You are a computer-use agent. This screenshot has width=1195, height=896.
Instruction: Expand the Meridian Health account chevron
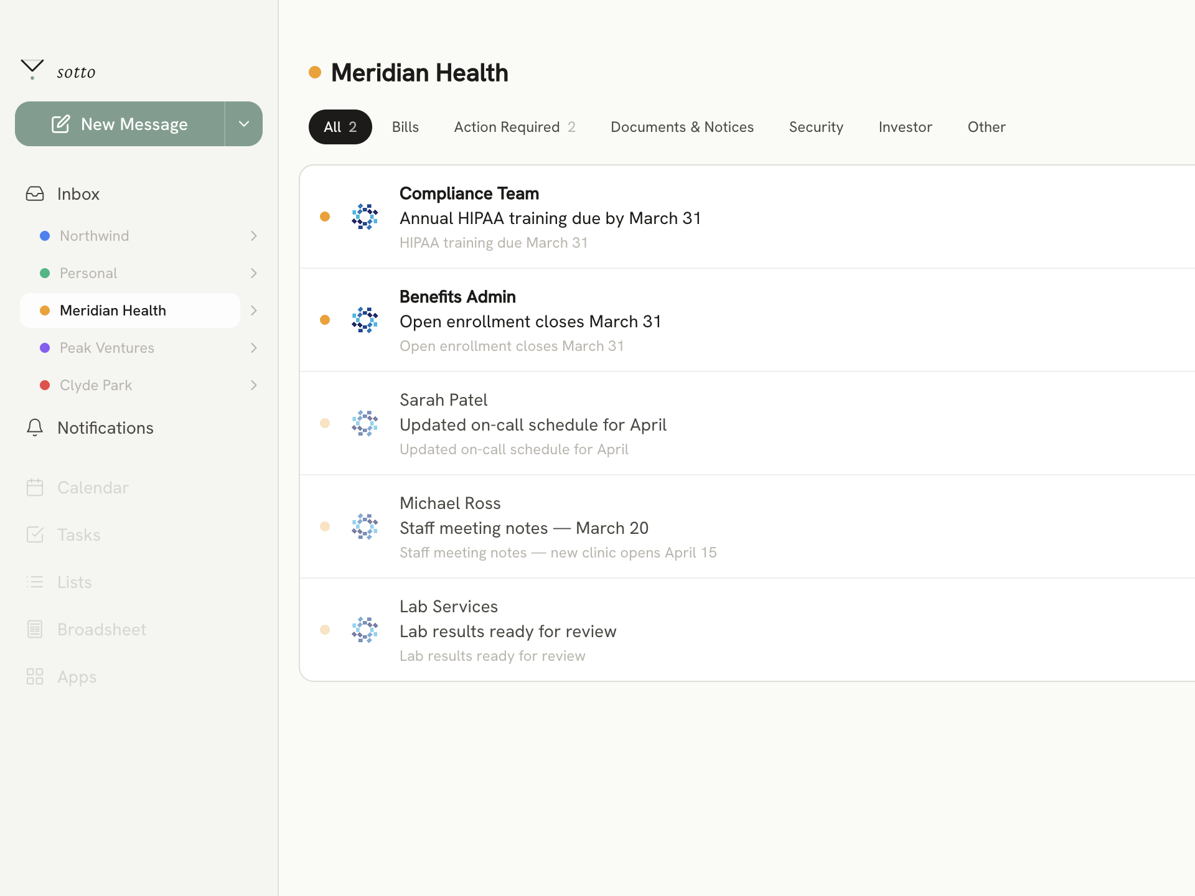click(253, 310)
